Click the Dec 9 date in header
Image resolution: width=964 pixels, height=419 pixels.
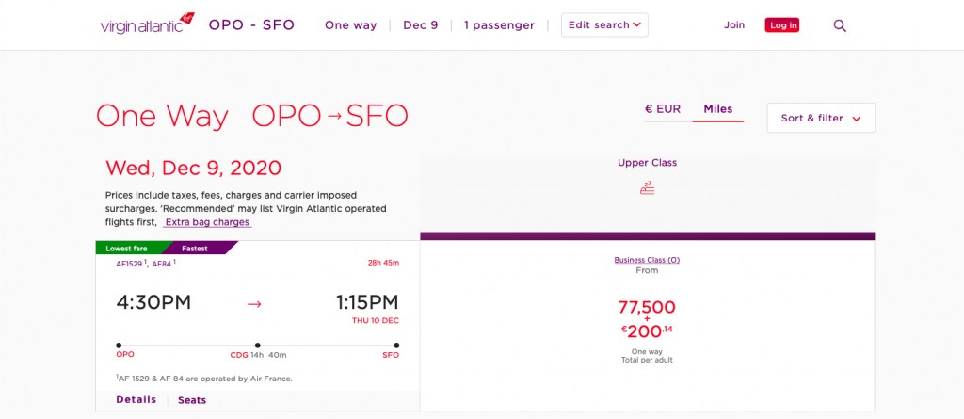[x=420, y=25]
